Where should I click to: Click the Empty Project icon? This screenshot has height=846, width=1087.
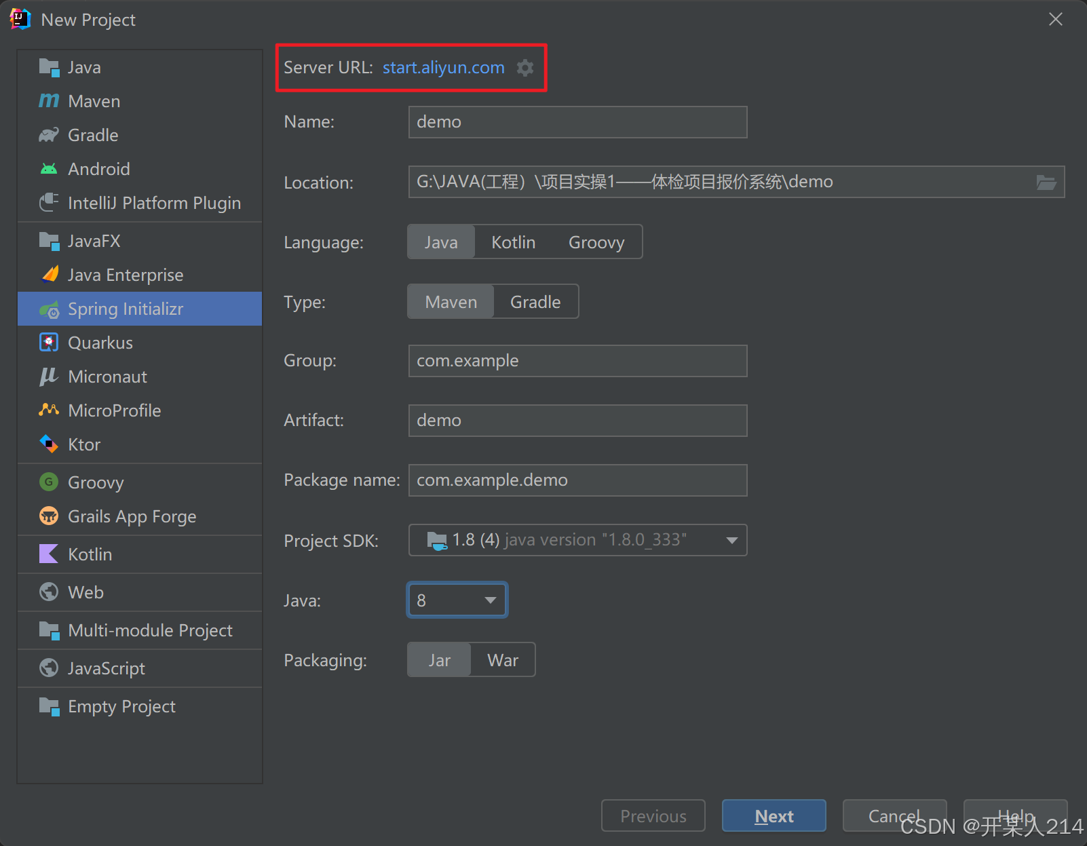point(49,706)
